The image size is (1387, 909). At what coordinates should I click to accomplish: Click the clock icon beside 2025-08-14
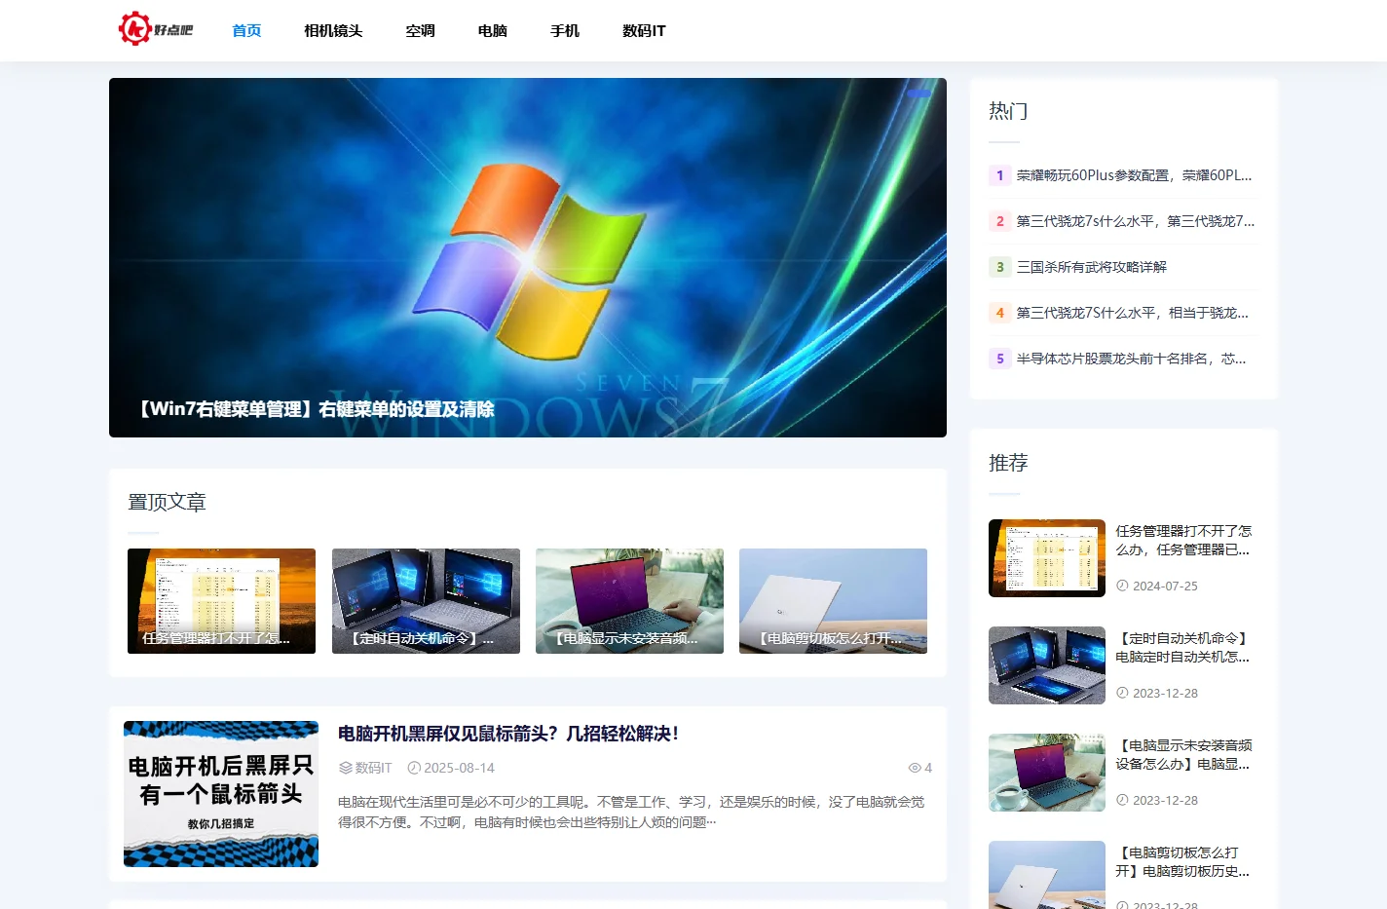pyautogui.click(x=414, y=768)
